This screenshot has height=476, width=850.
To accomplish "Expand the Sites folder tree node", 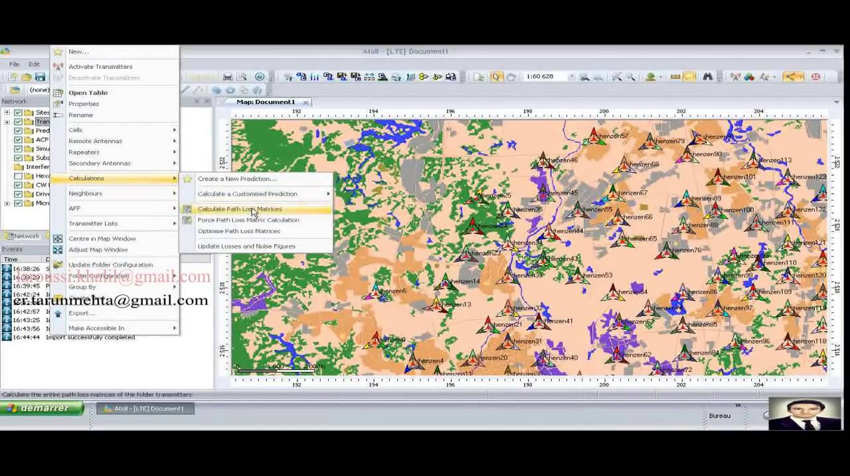I will point(7,113).
